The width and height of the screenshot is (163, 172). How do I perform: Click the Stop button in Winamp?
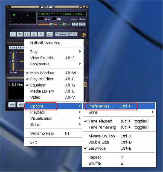[x=34, y=34]
